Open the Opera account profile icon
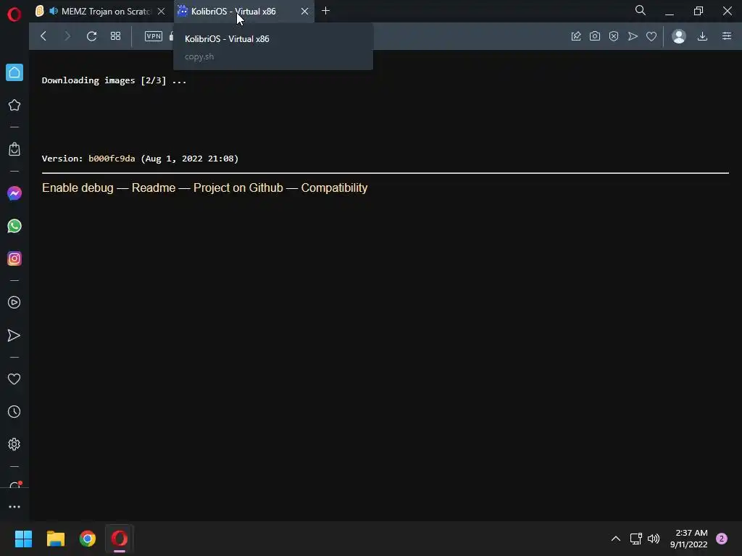This screenshot has height=556, width=742. click(x=679, y=36)
